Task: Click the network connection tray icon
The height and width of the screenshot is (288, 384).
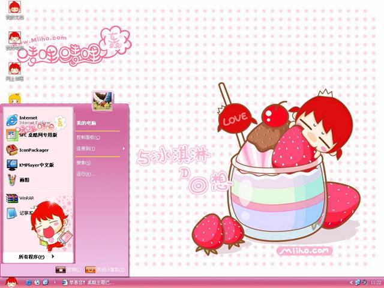Action: [x=358, y=283]
